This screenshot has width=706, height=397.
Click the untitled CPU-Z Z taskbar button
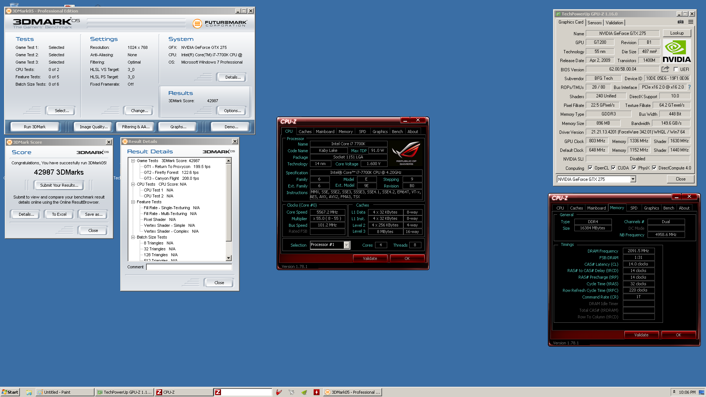[x=243, y=392]
